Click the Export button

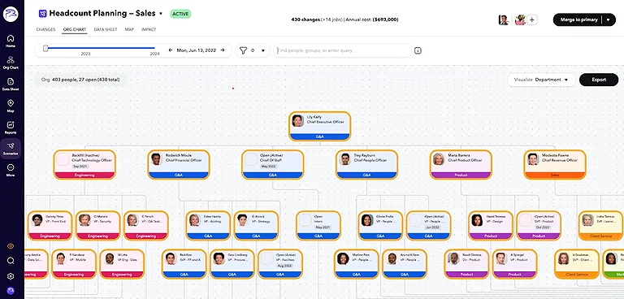[599, 80]
